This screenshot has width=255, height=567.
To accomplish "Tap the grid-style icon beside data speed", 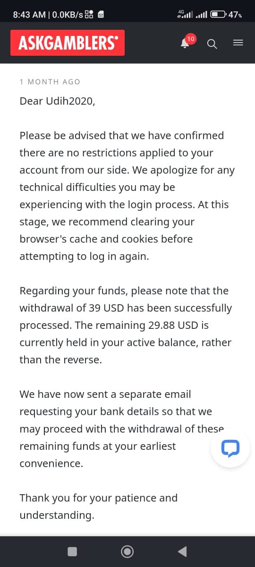I will click(89, 15).
